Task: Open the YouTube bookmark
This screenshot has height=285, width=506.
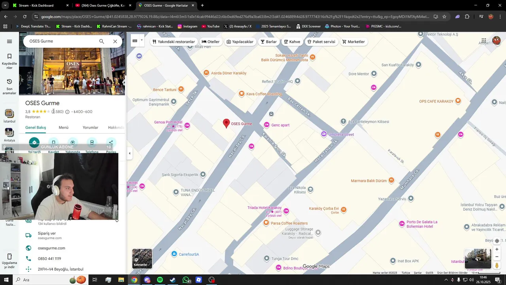Action: pyautogui.click(x=210, y=27)
